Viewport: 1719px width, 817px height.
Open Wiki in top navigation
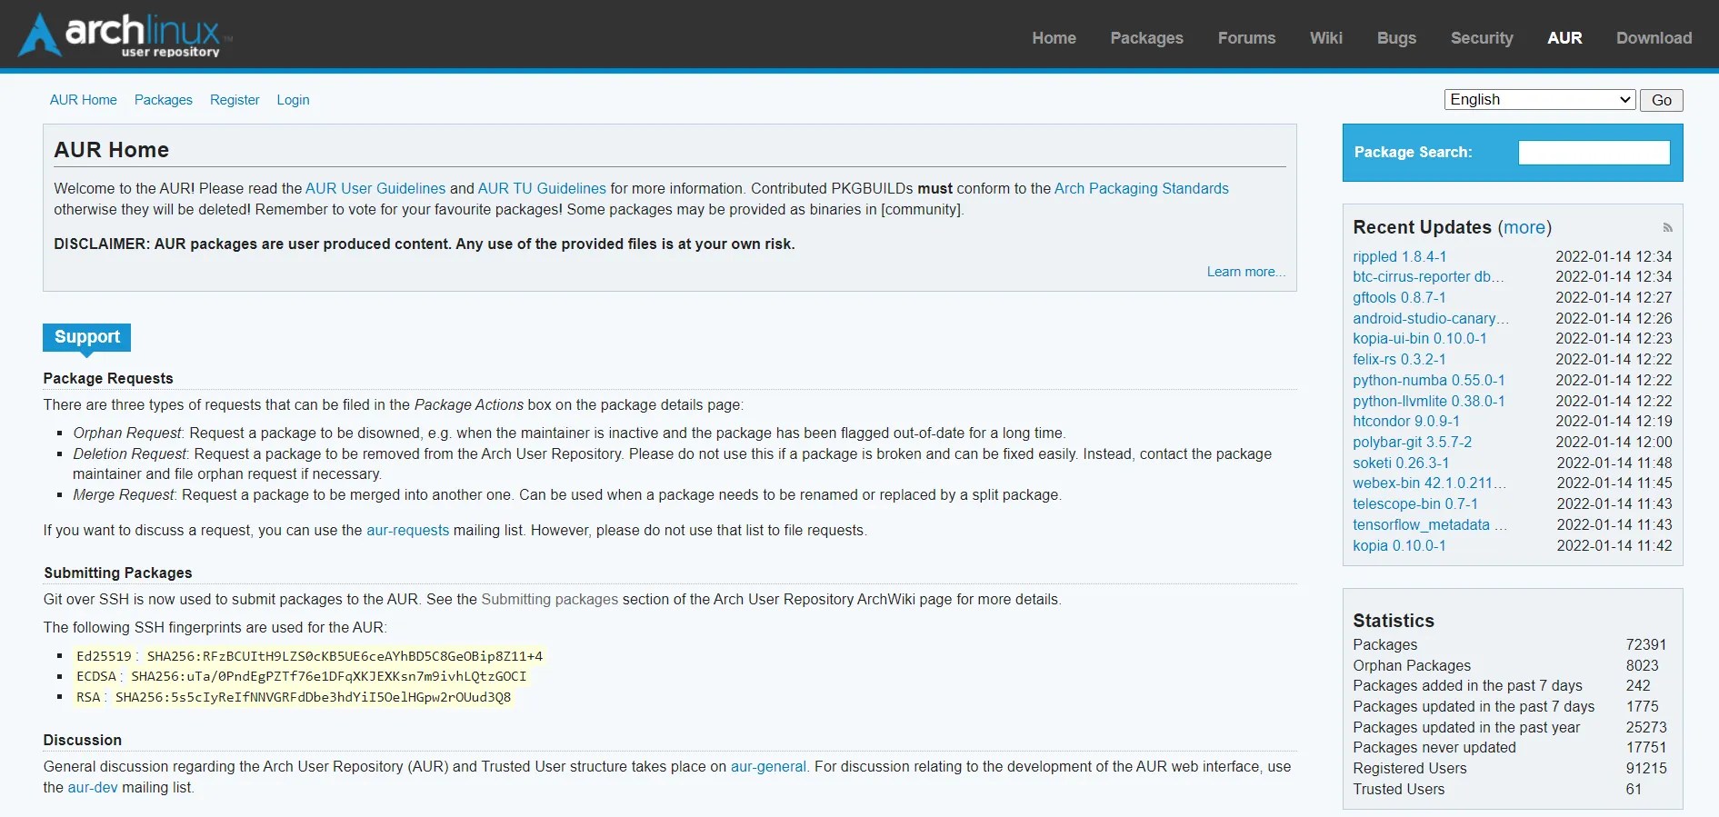(x=1325, y=38)
